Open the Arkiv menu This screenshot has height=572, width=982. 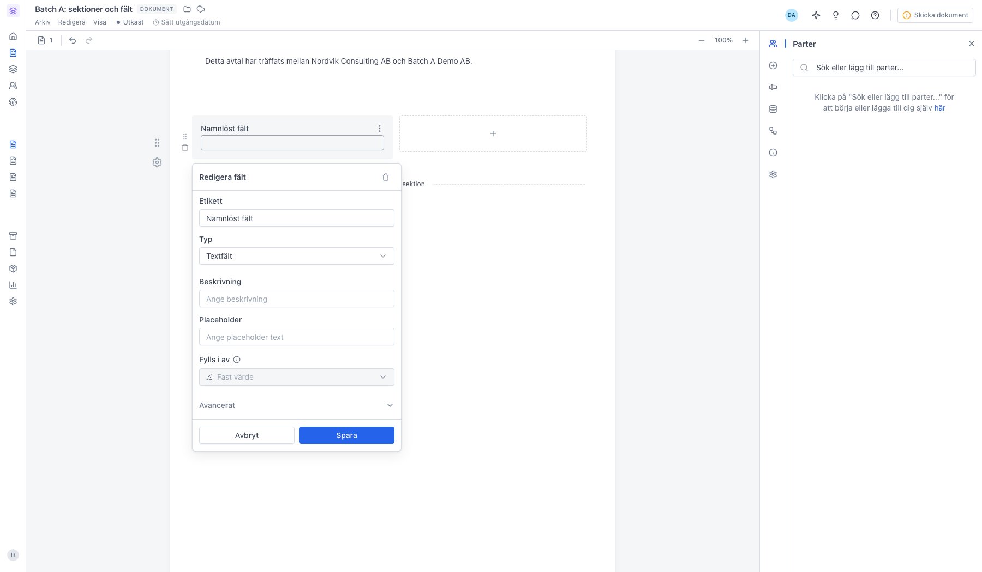pos(43,22)
